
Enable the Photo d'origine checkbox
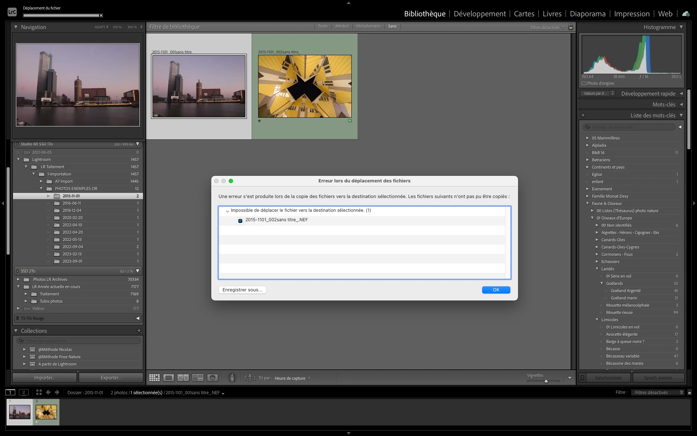coord(584,84)
